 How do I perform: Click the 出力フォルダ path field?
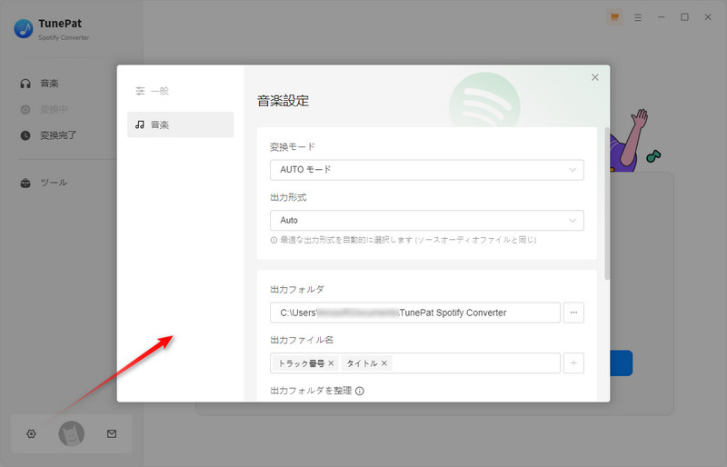coord(415,313)
